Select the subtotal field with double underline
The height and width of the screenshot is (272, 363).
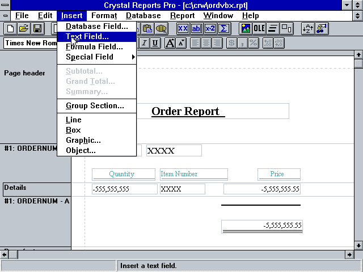[x=262, y=227]
